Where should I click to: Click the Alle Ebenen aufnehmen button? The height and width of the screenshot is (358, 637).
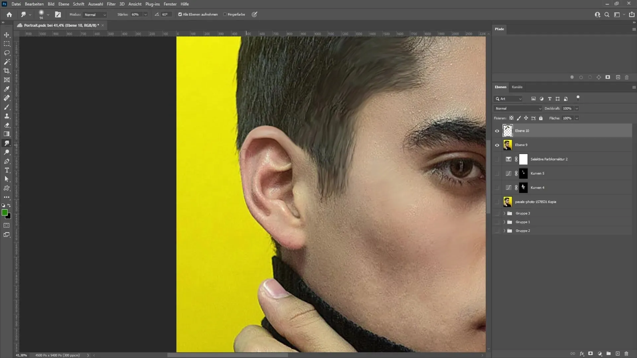180,15
